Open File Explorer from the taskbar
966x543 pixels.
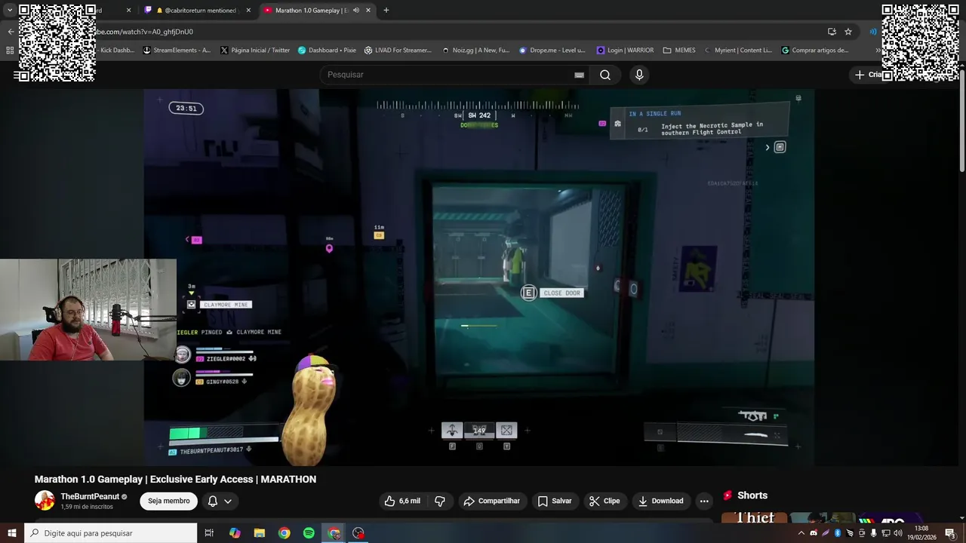pyautogui.click(x=260, y=533)
